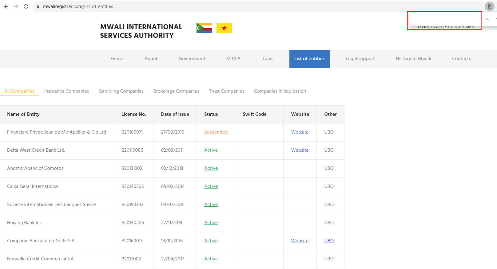The height and width of the screenshot is (269, 497).
Task: Open Delta West Credit Bank's Website link
Action: coord(300,150)
